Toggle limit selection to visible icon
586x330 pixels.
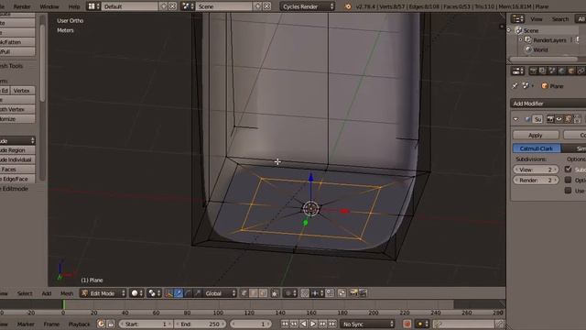click(275, 293)
